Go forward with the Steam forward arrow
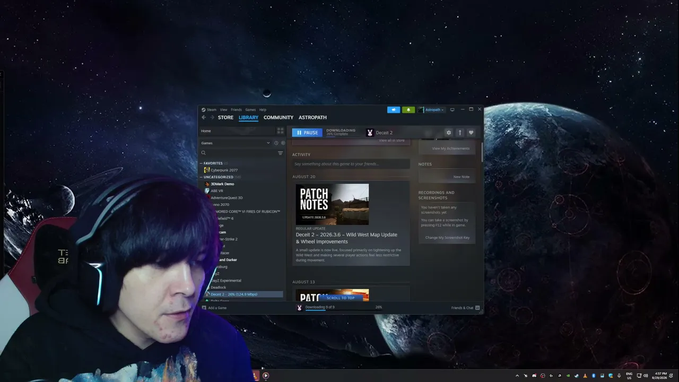 (212, 117)
